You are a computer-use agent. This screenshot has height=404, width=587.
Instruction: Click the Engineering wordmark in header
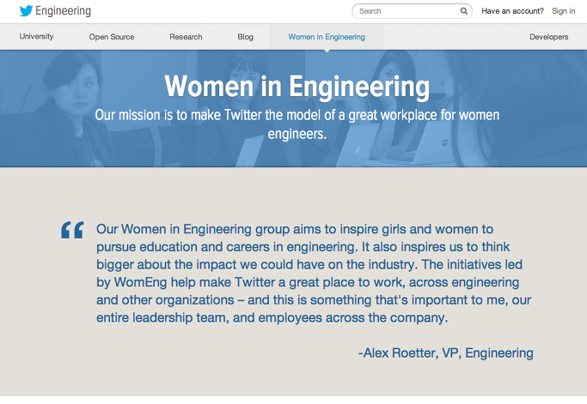click(63, 11)
